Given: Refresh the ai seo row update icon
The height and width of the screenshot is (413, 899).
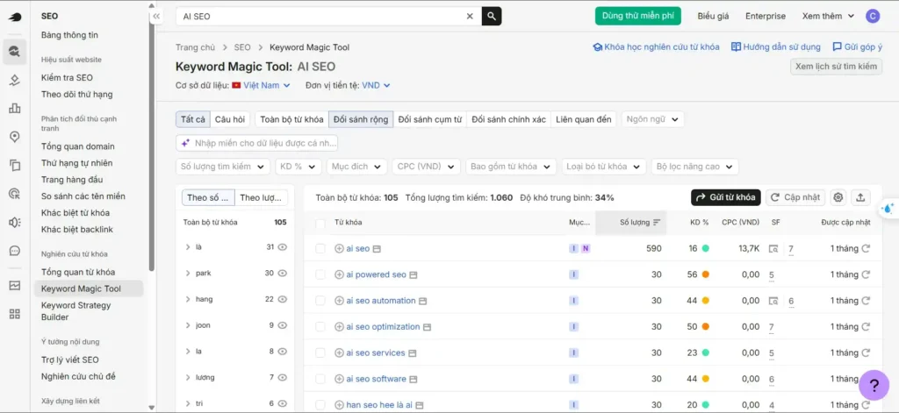Looking at the screenshot, I should pos(866,249).
